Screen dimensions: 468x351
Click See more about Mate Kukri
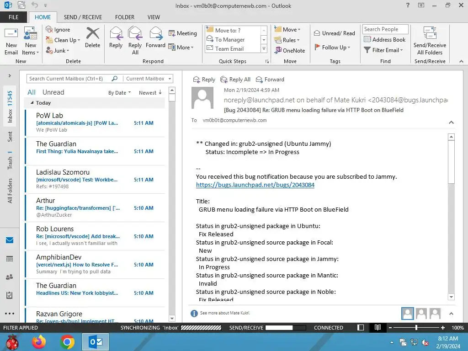(225, 313)
